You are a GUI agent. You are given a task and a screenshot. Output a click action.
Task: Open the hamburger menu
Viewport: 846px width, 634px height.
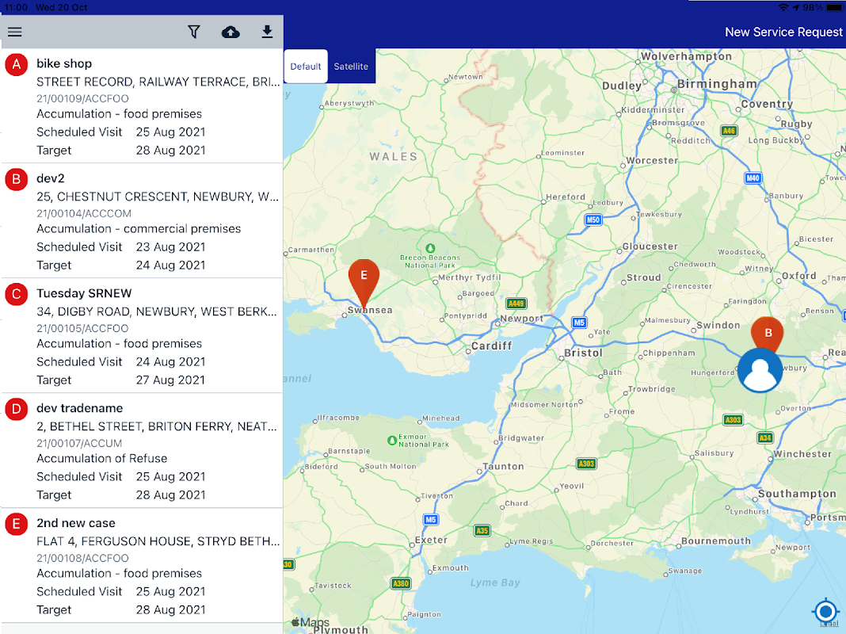pos(15,32)
